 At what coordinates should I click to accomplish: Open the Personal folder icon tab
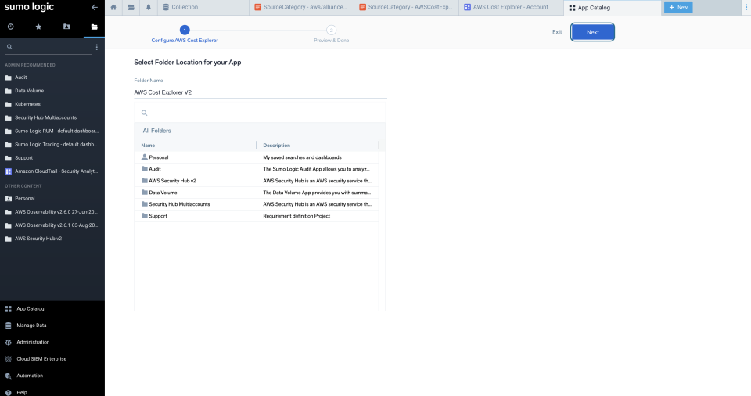coord(66,27)
